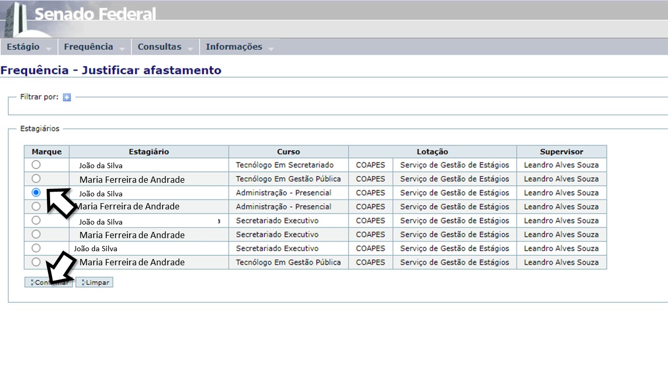The image size is (668, 376).
Task: Click the selected radio for João, Administração - Presencial
Action: click(36, 192)
